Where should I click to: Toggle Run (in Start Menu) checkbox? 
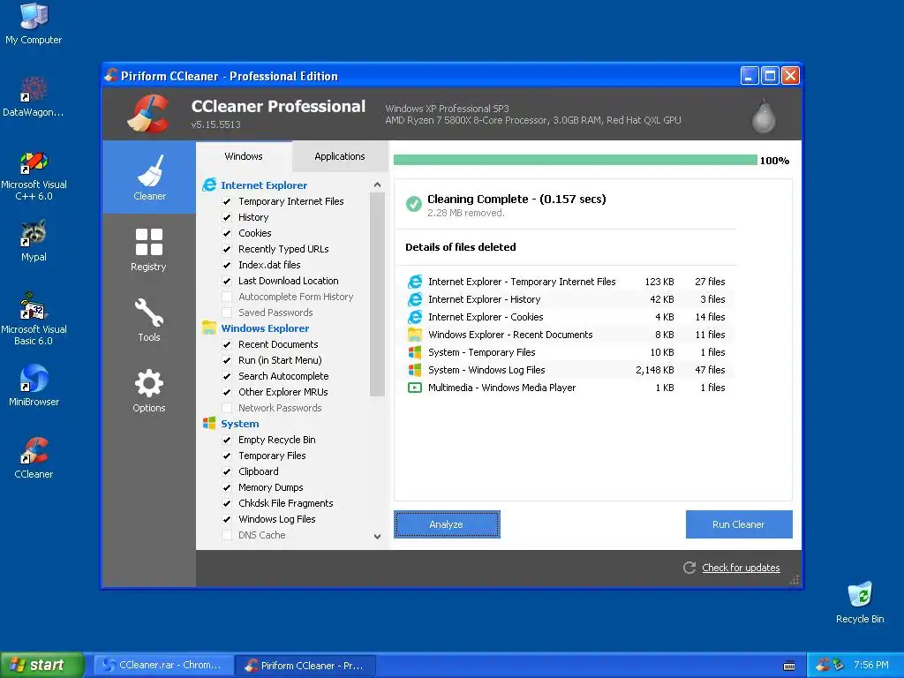pos(227,360)
